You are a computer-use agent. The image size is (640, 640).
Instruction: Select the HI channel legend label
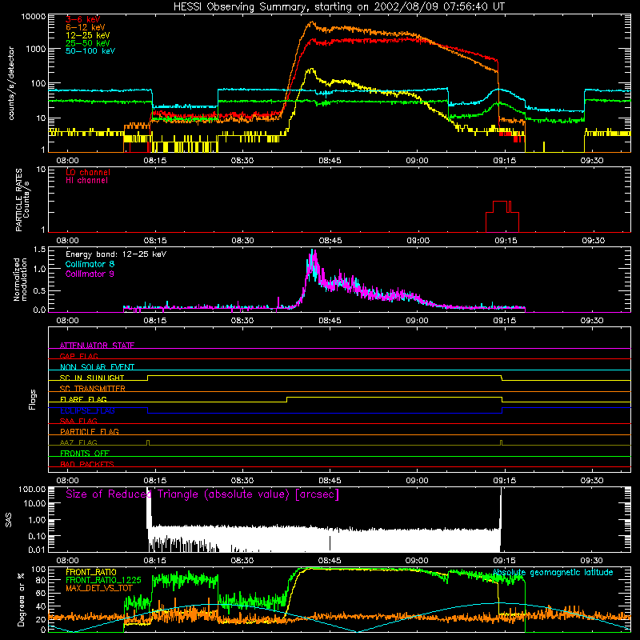pos(87,181)
